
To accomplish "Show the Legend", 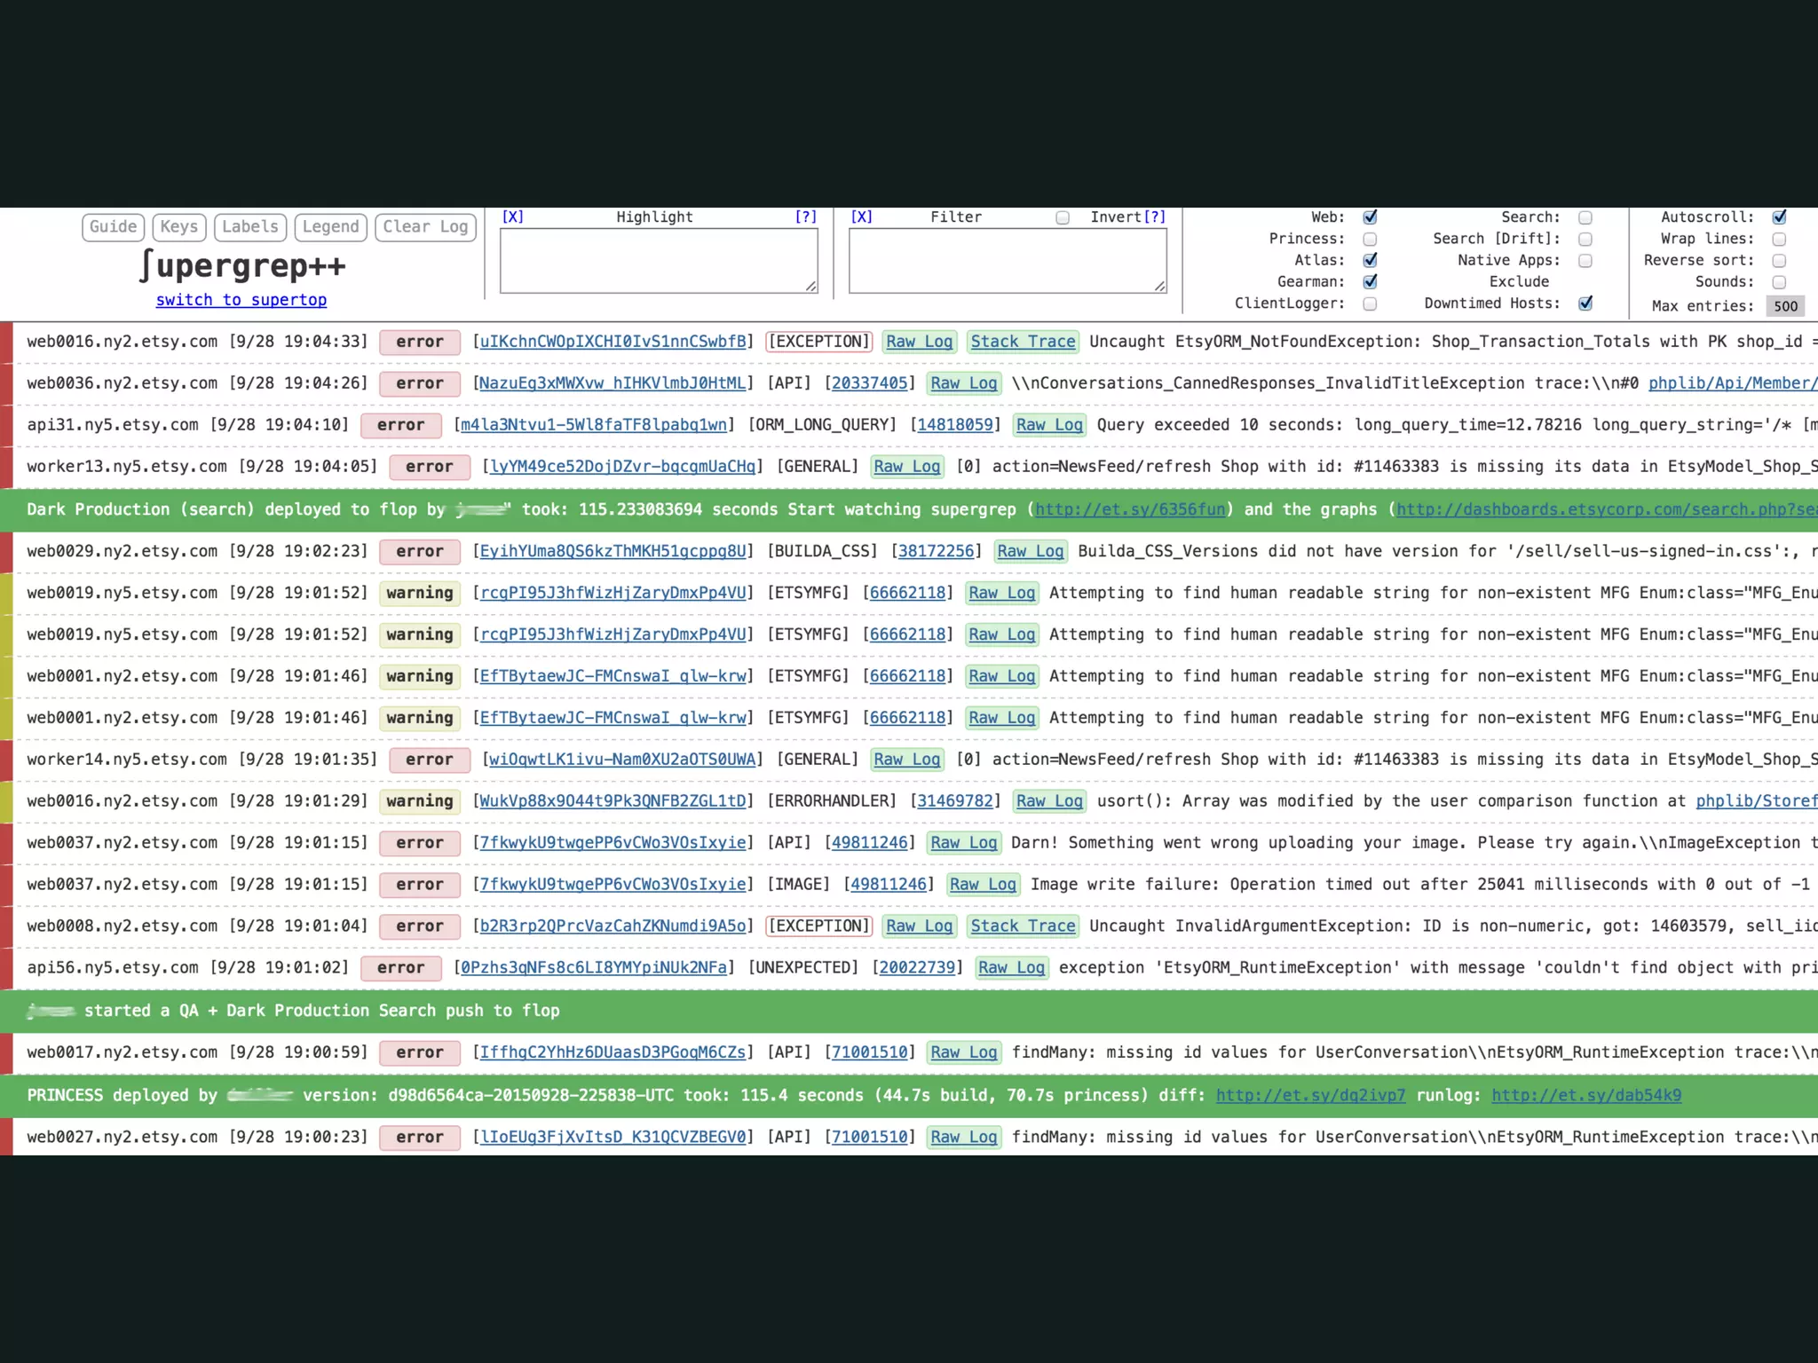I will pos(330,227).
